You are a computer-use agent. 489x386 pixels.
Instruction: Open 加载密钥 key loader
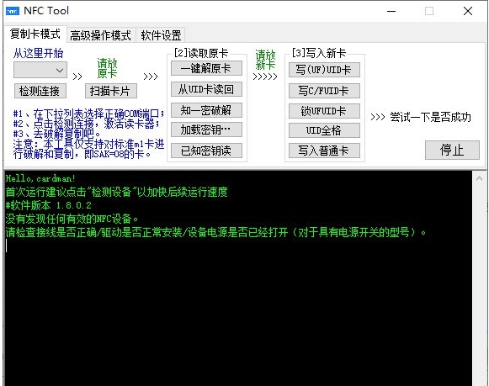pos(206,130)
